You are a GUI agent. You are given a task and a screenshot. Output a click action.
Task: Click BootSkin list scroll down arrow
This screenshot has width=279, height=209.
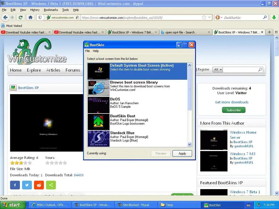pos(190,145)
